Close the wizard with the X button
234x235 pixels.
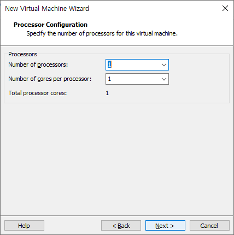[x=225, y=8]
